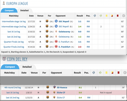Open the Copa del Rey competition link
Image resolution: width=127 pixels, height=101 pixels.
pyautogui.click(x=17, y=59)
